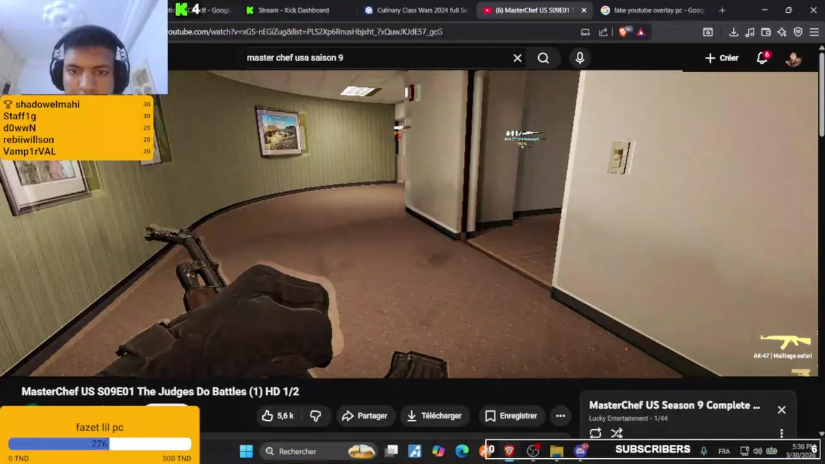
Task: Click the webcam overlay thumbnail
Action: 84,47
